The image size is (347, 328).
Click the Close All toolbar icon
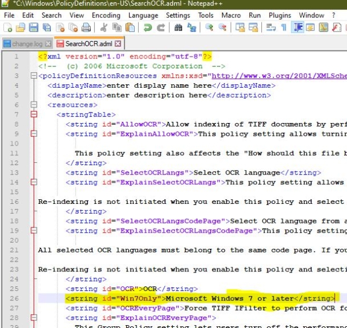click(x=73, y=28)
